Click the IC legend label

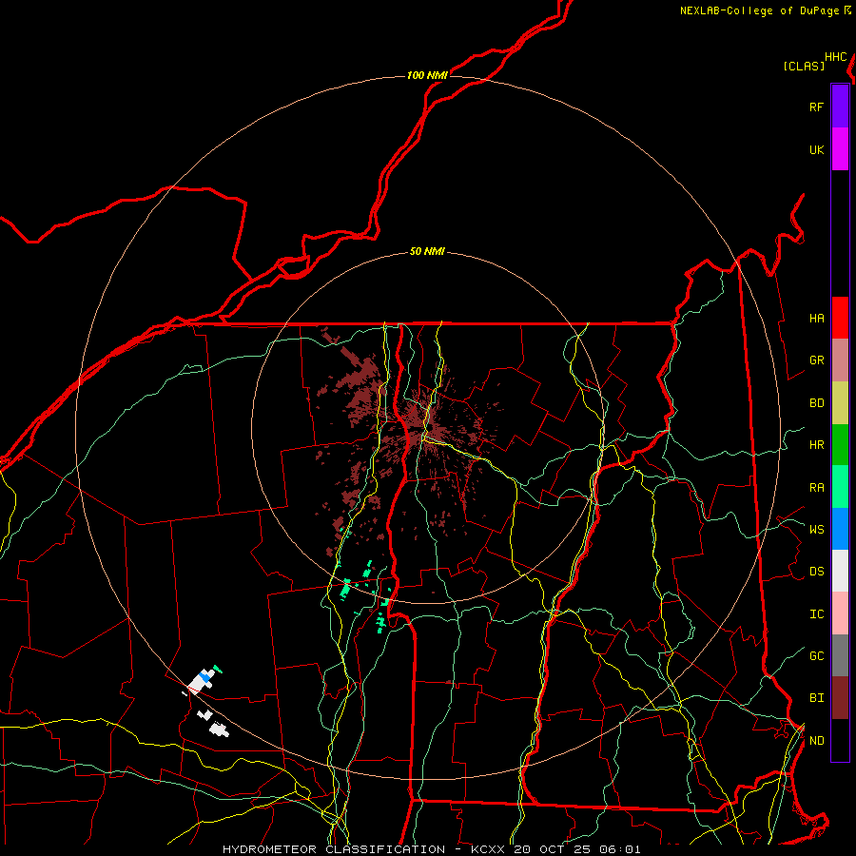click(x=816, y=613)
